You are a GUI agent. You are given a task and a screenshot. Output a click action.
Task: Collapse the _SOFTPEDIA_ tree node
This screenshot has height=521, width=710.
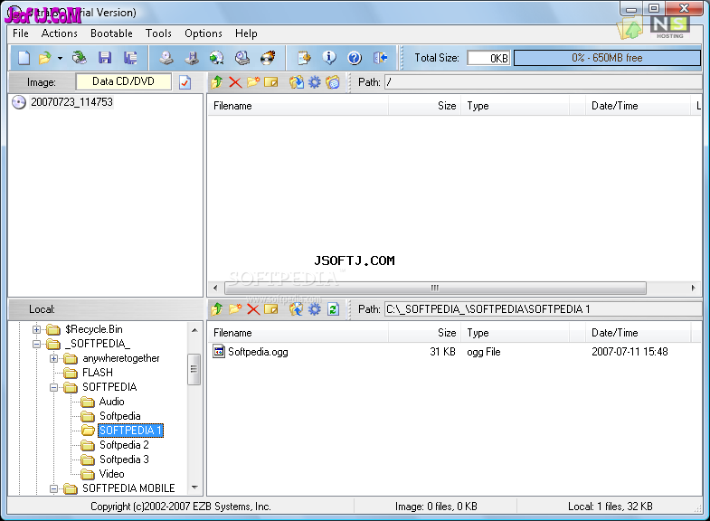coord(37,344)
